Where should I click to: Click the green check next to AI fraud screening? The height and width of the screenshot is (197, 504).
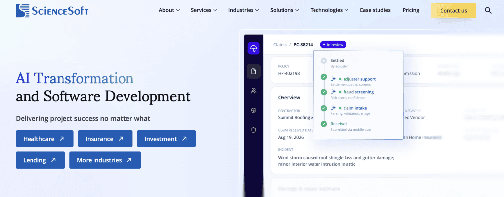324,92
